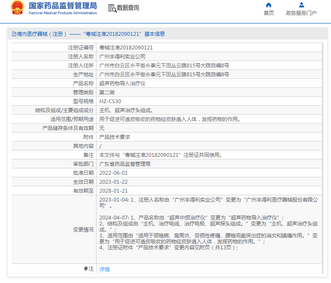Click the 型号规格 label
The width and height of the screenshot is (331, 283).
click(83, 101)
